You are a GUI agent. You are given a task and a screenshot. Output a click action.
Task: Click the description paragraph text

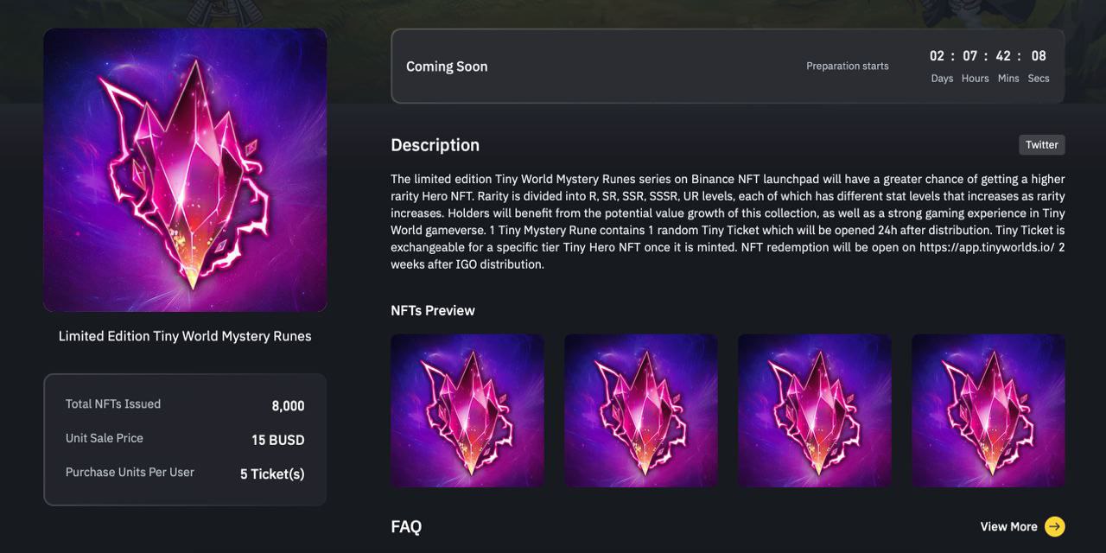tap(728, 221)
